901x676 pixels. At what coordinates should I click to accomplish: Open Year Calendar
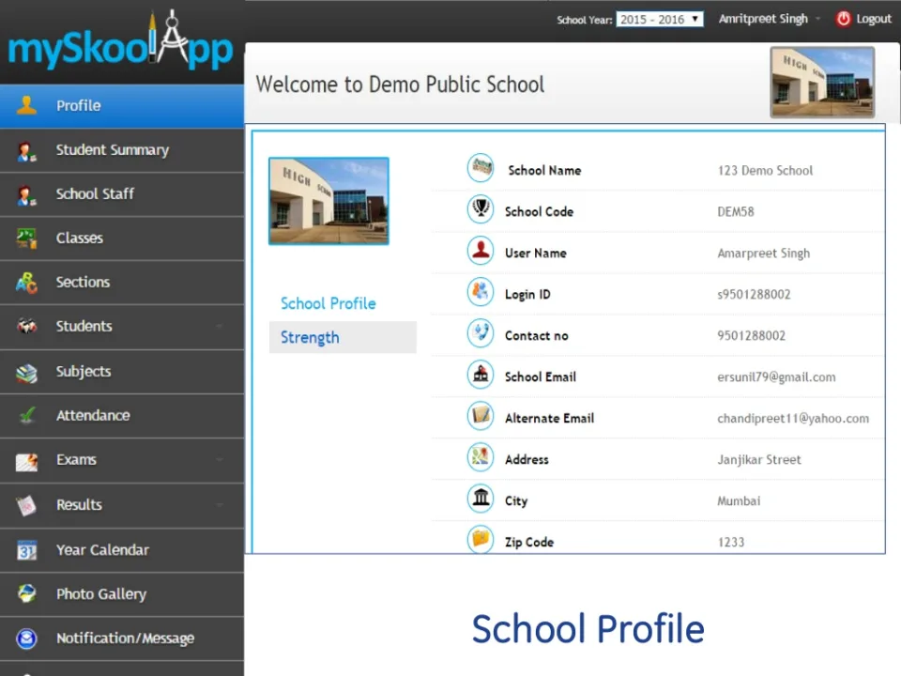point(122,550)
